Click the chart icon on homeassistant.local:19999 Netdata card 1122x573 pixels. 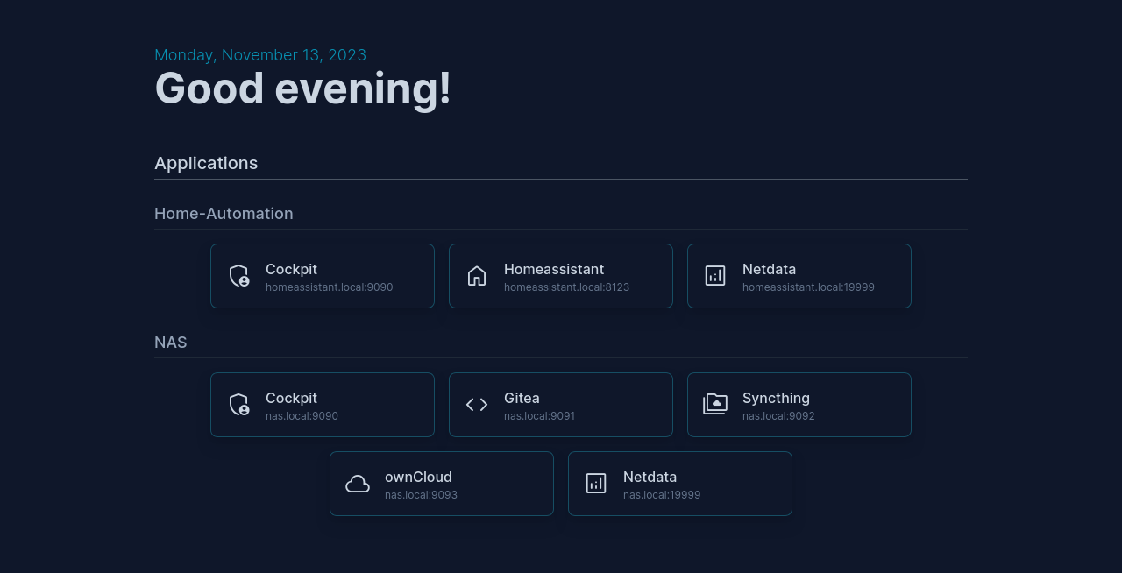(x=715, y=276)
